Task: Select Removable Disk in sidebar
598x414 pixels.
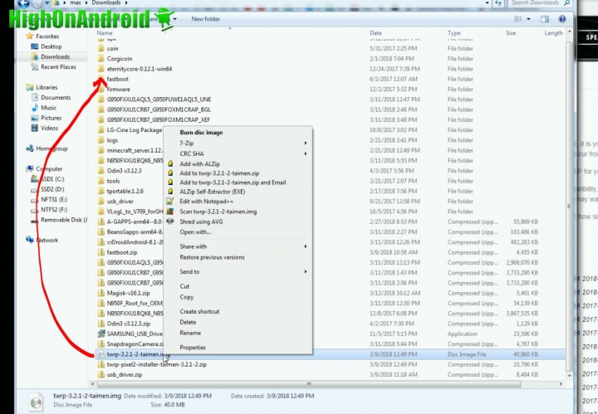Action: click(64, 220)
